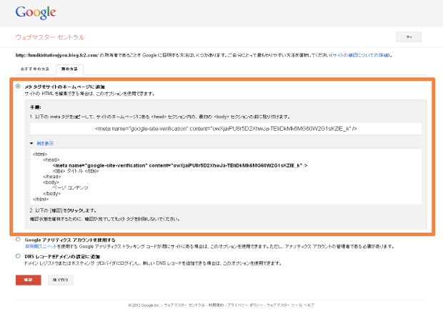The image size is (443, 314).
Task: Collapse the 例を表示 example disclosure triangle
Action: click(31, 143)
